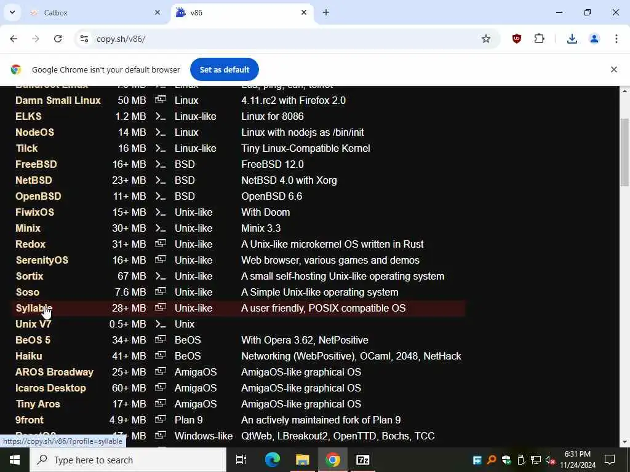Click the forward navigation arrow
The width and height of the screenshot is (630, 472).
tap(36, 39)
